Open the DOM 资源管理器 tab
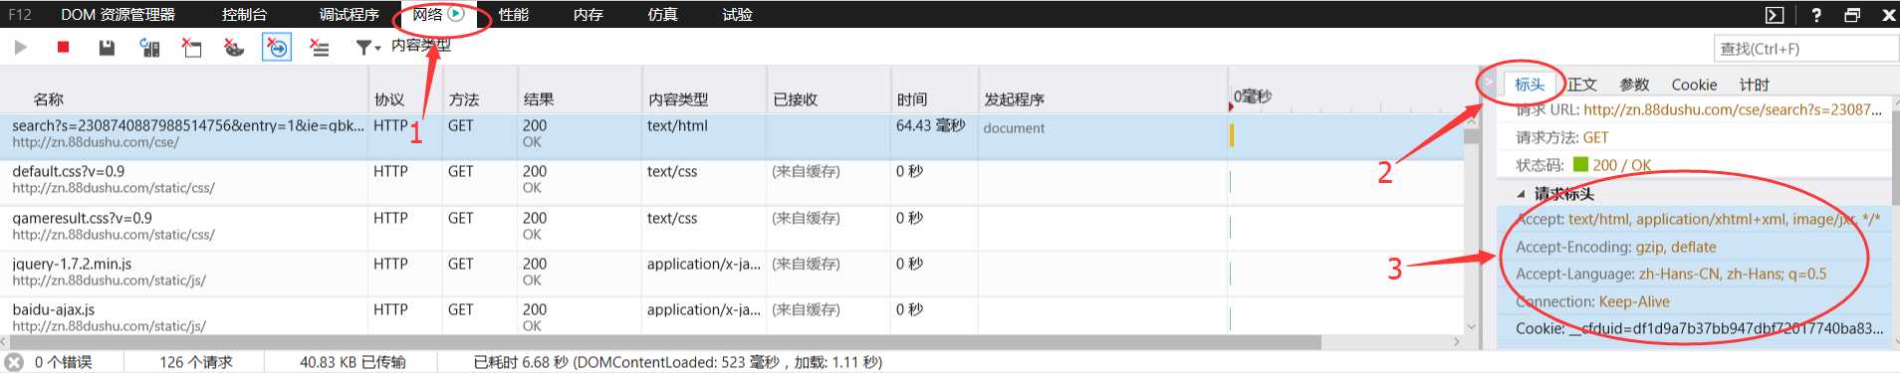 (118, 14)
